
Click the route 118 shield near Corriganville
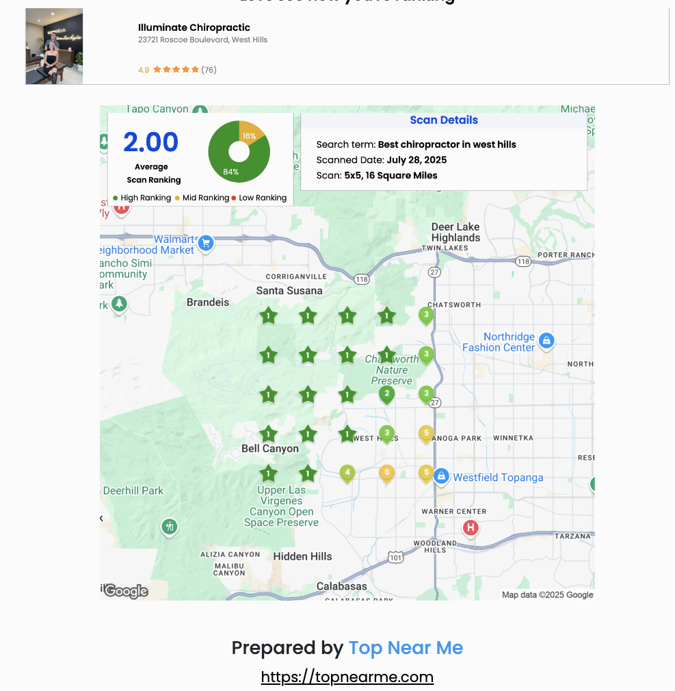(x=362, y=279)
